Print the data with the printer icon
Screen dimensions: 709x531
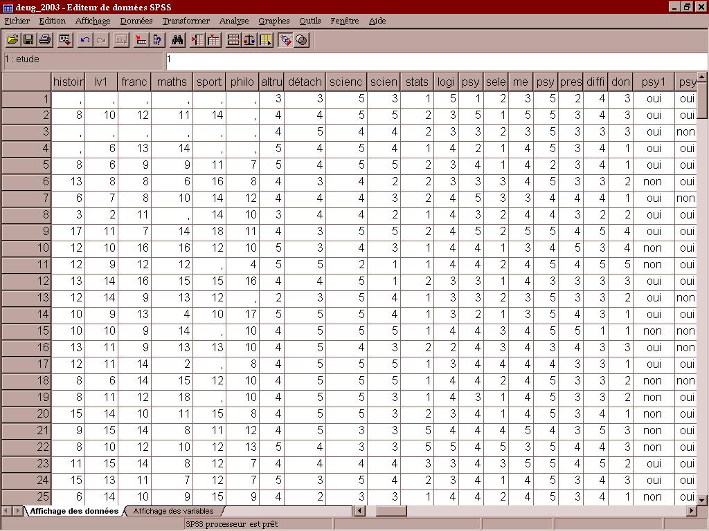coord(45,39)
